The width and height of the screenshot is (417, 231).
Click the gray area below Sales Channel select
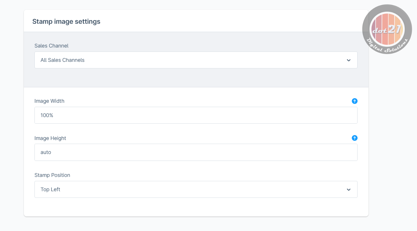pos(196,78)
